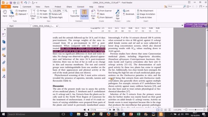
Task: Undo the last action
Action: [x=25, y=3]
